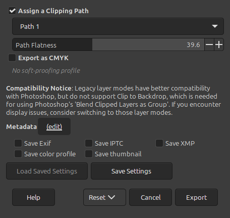Cancel the export dialog
The height and width of the screenshot is (218, 230).
click(x=150, y=197)
